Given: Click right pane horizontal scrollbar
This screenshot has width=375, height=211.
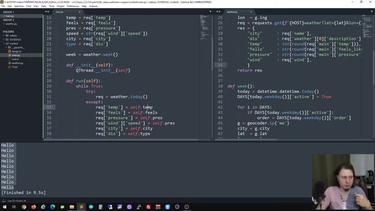Looking at the screenshot, I should coord(246,139).
